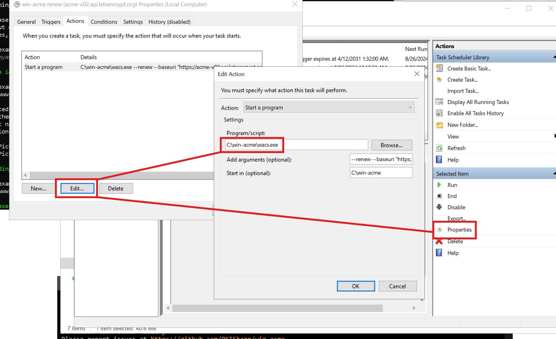Viewport: 556px width, 339px height.
Task: Click the Refresh icon in Actions pane
Action: (439, 148)
